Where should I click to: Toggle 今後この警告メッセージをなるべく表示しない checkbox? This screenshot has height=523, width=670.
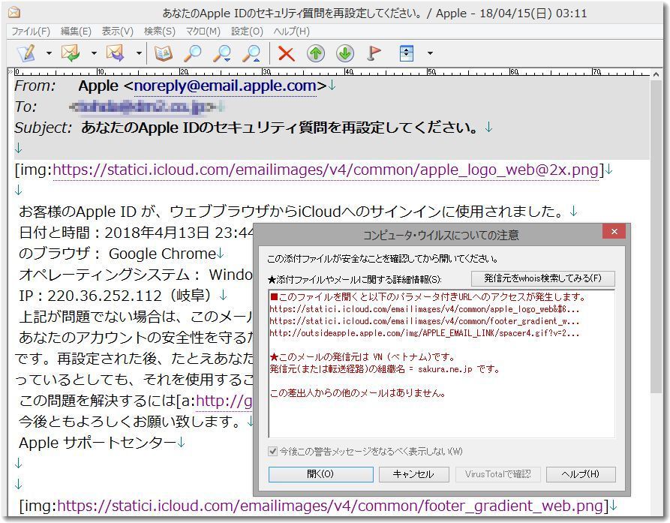click(272, 451)
